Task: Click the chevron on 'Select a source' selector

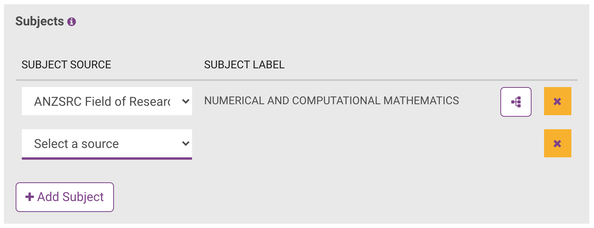Action: coord(185,144)
